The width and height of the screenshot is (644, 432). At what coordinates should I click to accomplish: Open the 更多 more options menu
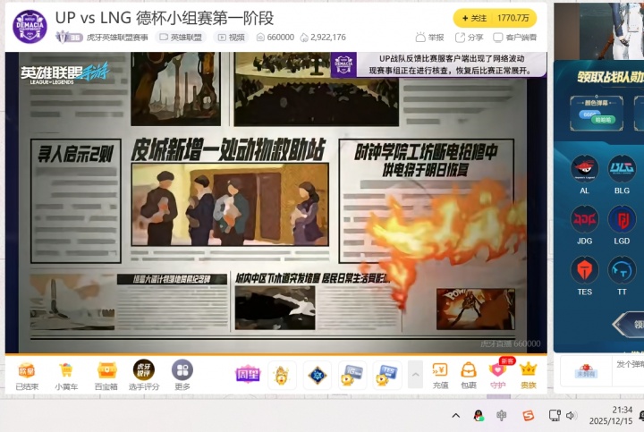click(182, 375)
